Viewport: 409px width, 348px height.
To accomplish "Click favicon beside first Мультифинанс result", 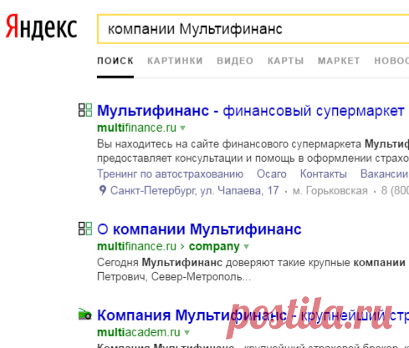I will (x=85, y=110).
